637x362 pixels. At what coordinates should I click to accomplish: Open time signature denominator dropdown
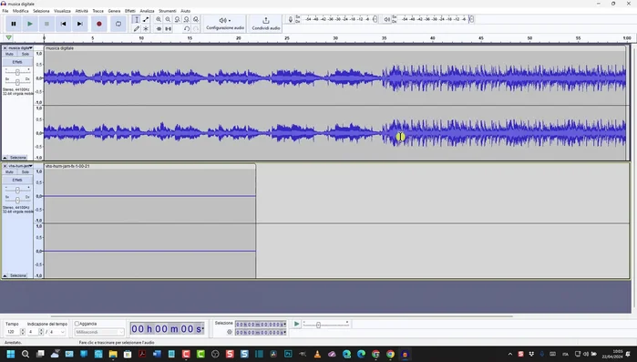[x=57, y=332]
